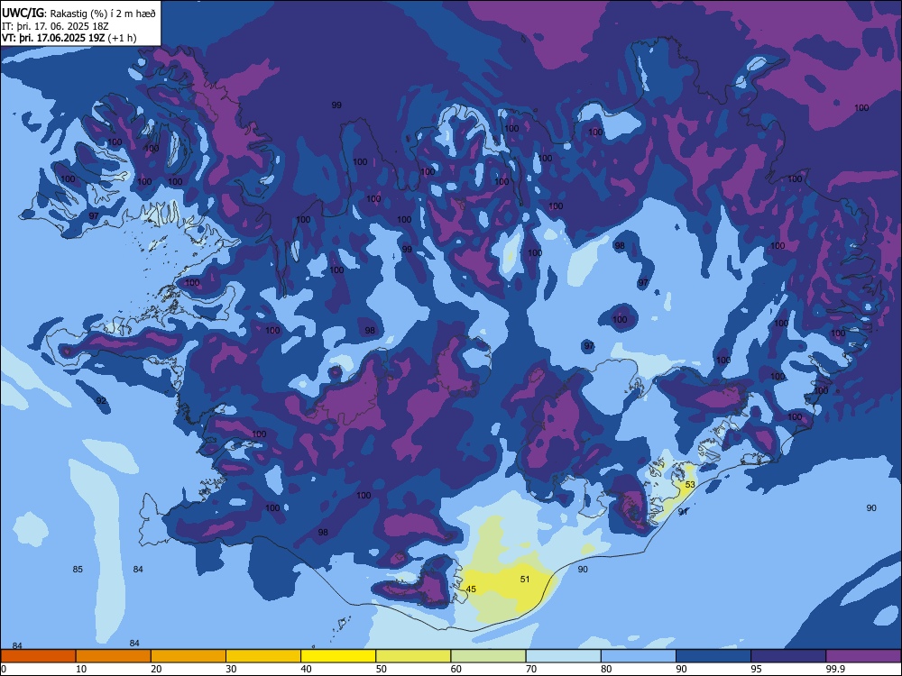Image resolution: width=902 pixels, height=676 pixels.
Task: Click the legend tick label '95'
Action: pos(757,669)
